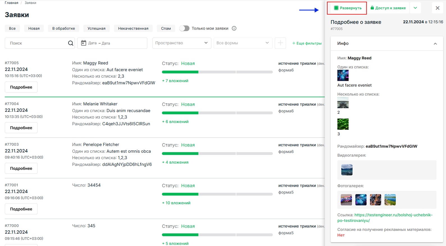
Task: Open fourth photo in Фотогалерея
Action: click(x=390, y=200)
